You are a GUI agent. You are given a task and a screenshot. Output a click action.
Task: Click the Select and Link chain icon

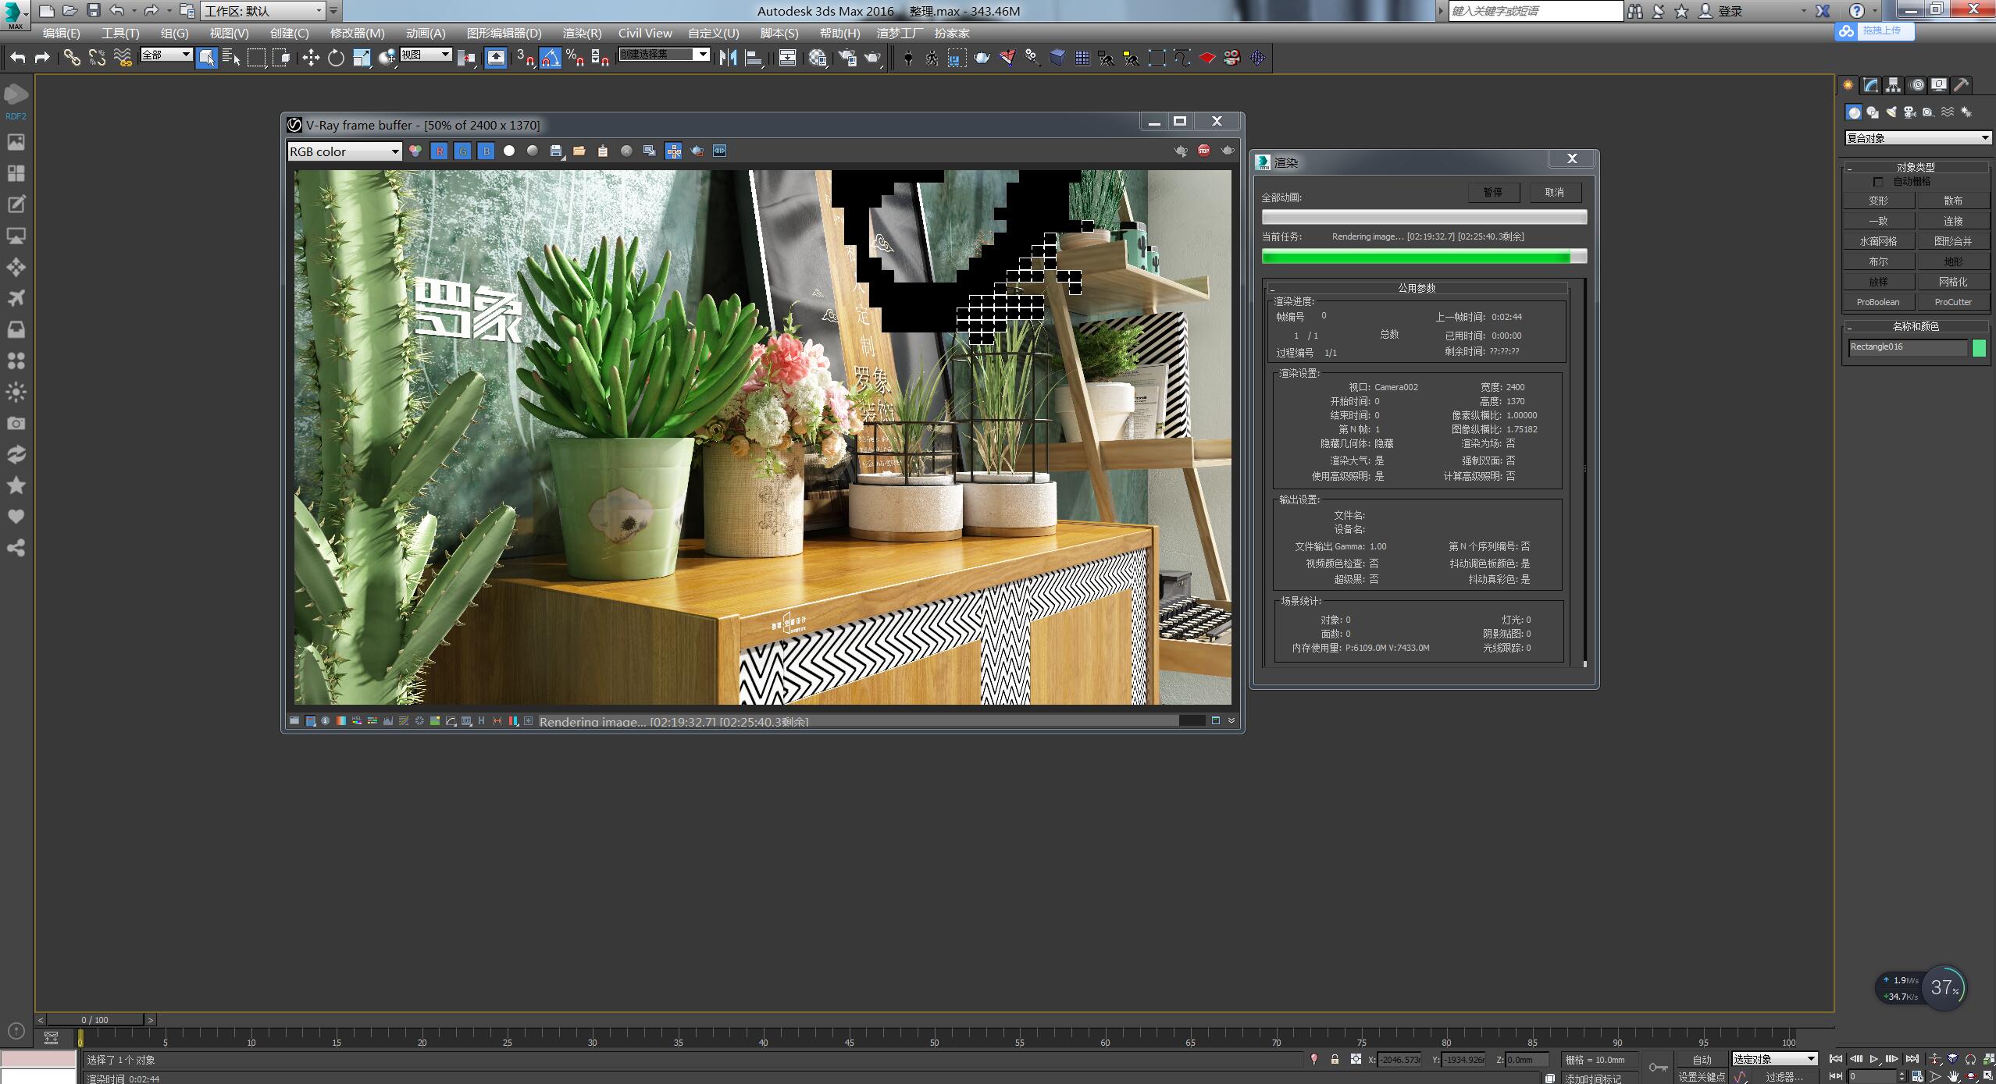(72, 58)
